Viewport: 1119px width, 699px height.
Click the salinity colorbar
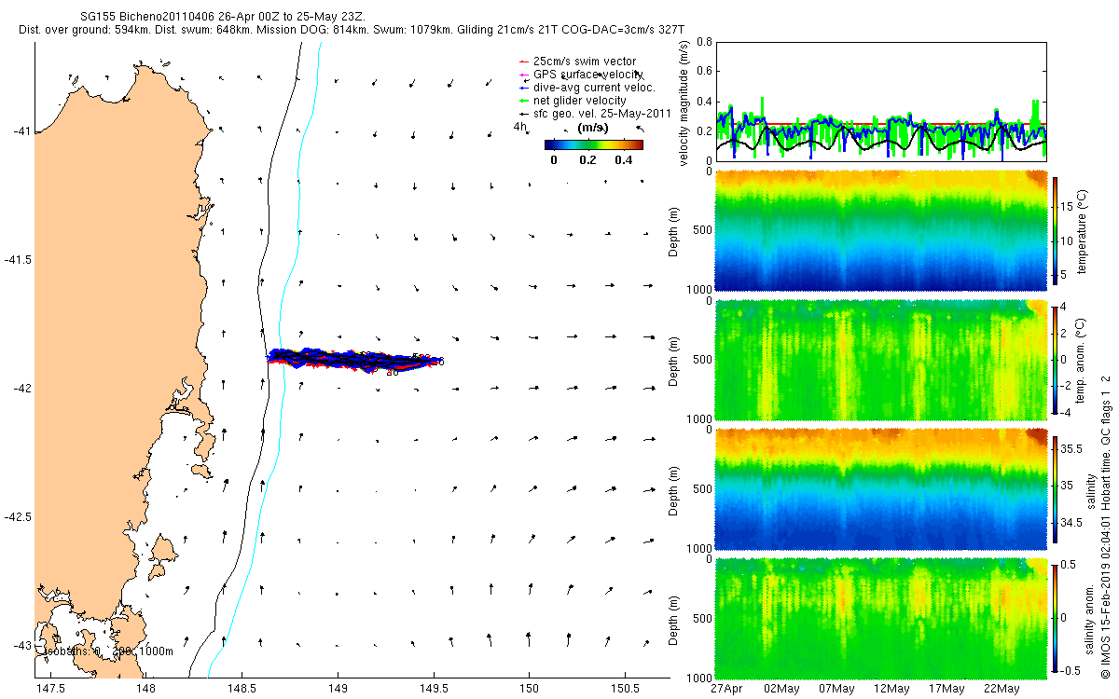click(1056, 488)
